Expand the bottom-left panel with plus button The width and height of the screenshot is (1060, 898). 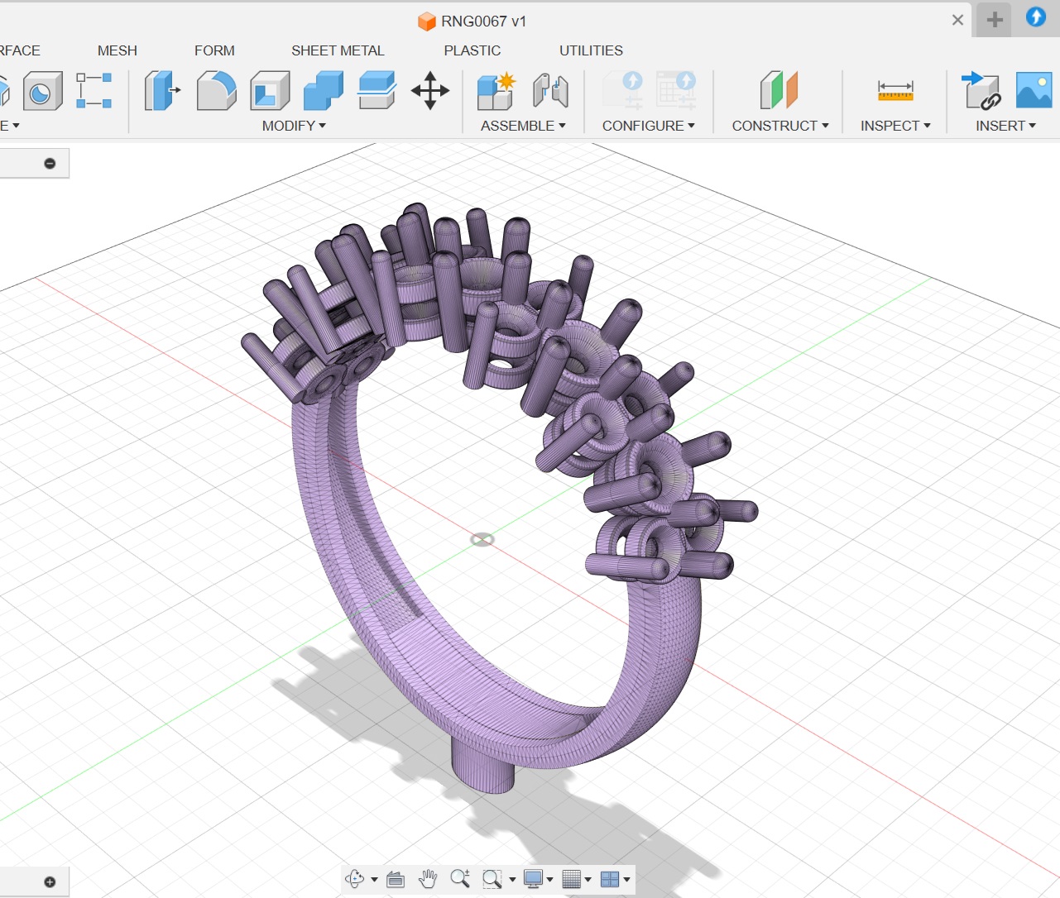pos(50,882)
